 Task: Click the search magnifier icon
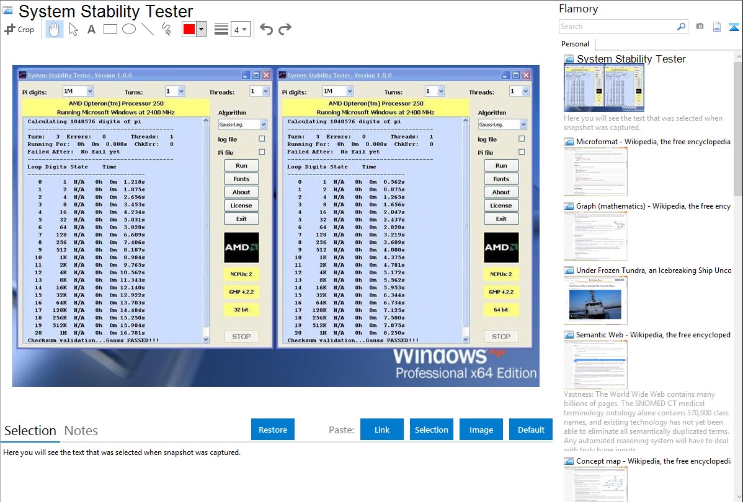coord(681,27)
